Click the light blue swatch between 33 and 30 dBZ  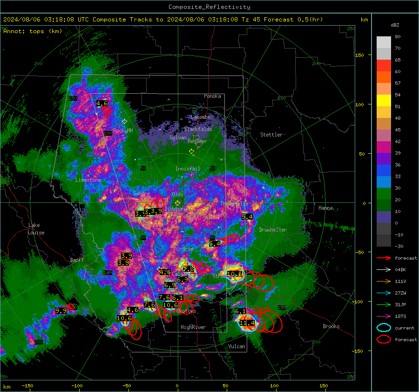(x=384, y=182)
